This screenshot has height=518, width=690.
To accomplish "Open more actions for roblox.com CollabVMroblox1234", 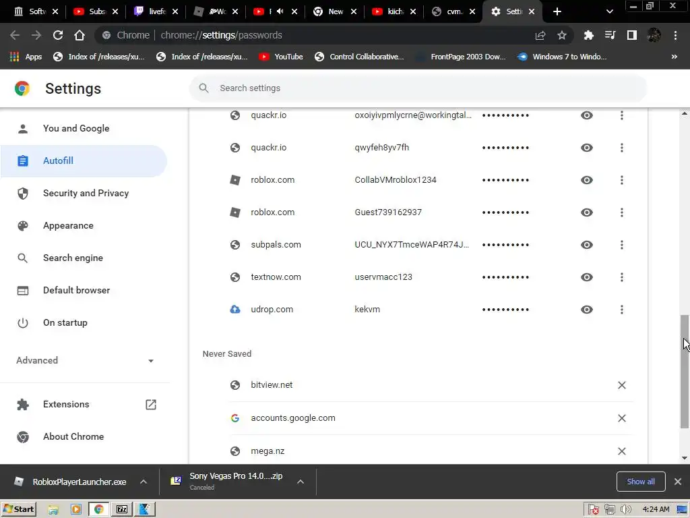I will click(621, 179).
